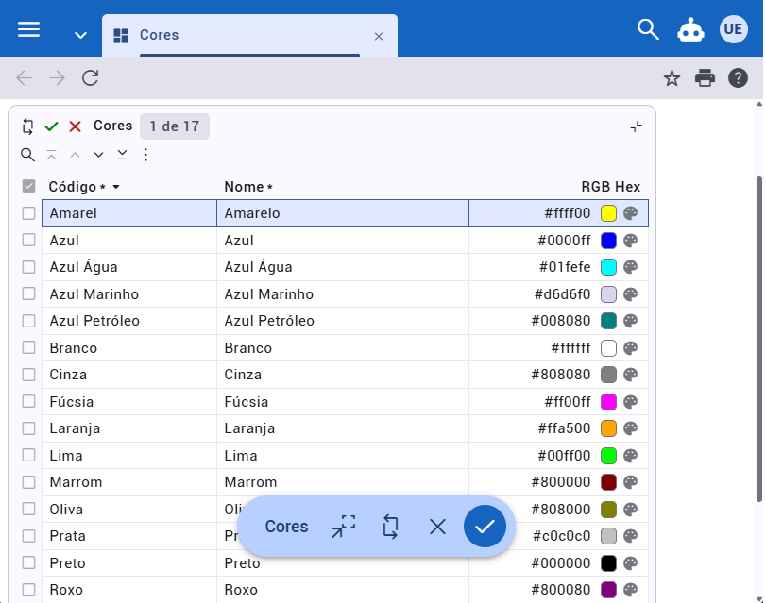Open the grid more options kebab menu

tap(145, 155)
